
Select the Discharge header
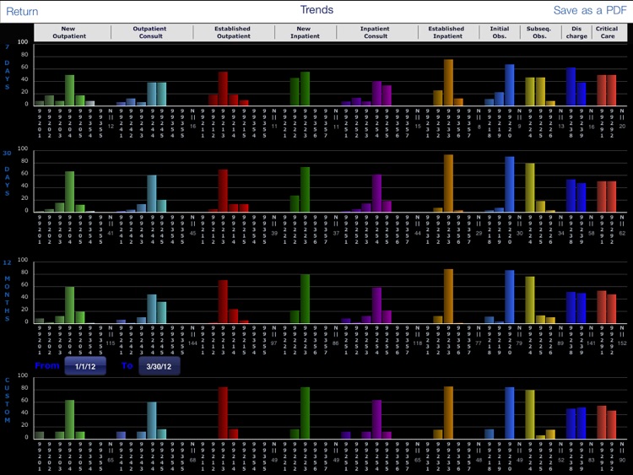576,32
